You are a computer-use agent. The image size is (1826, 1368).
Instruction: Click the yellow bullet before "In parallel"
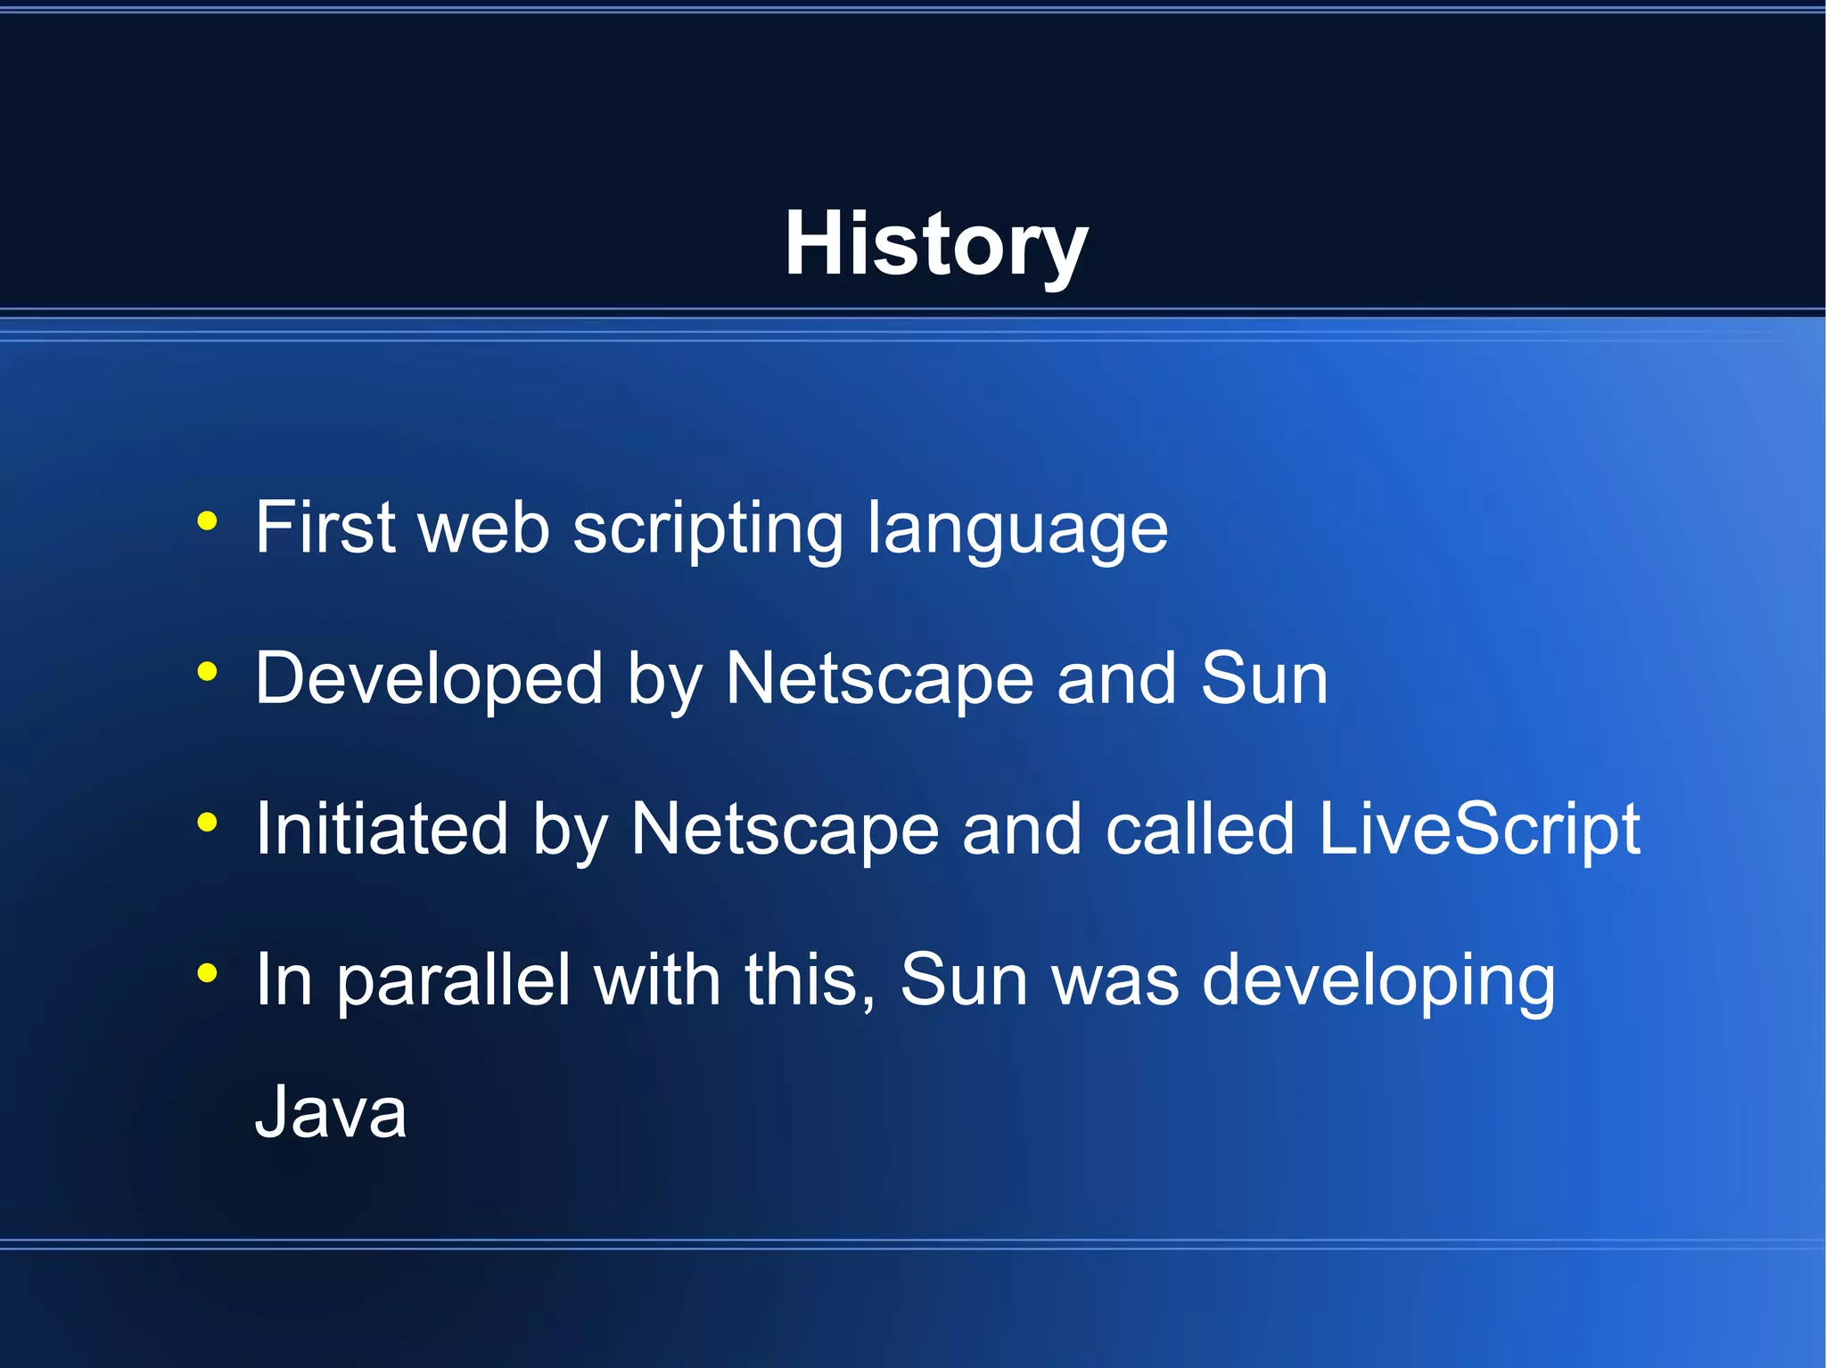pyautogui.click(x=207, y=972)
